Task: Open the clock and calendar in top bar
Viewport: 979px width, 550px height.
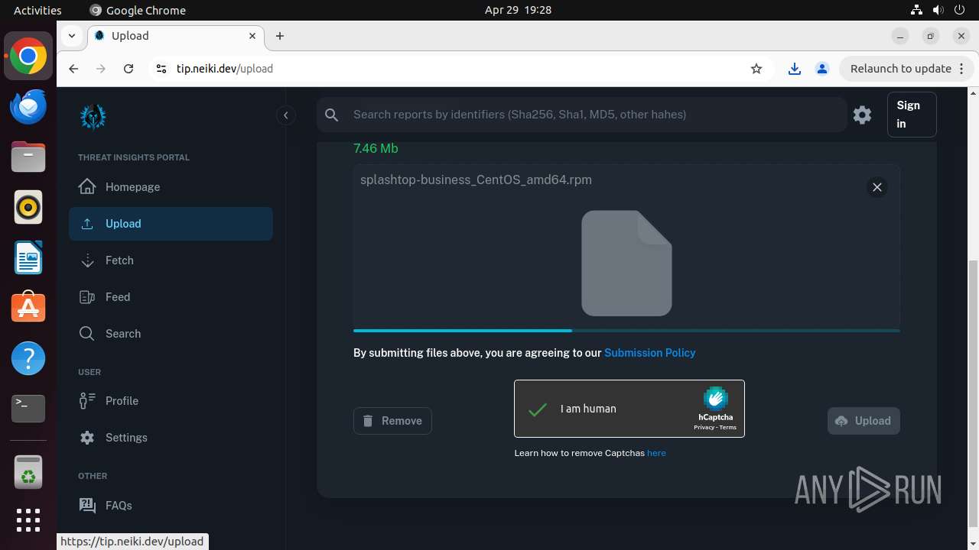Action: (518, 10)
